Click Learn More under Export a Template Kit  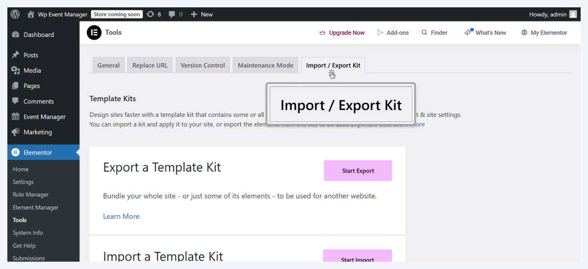(x=121, y=216)
